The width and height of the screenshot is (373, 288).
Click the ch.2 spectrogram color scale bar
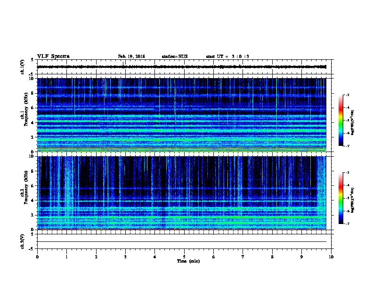click(341, 198)
